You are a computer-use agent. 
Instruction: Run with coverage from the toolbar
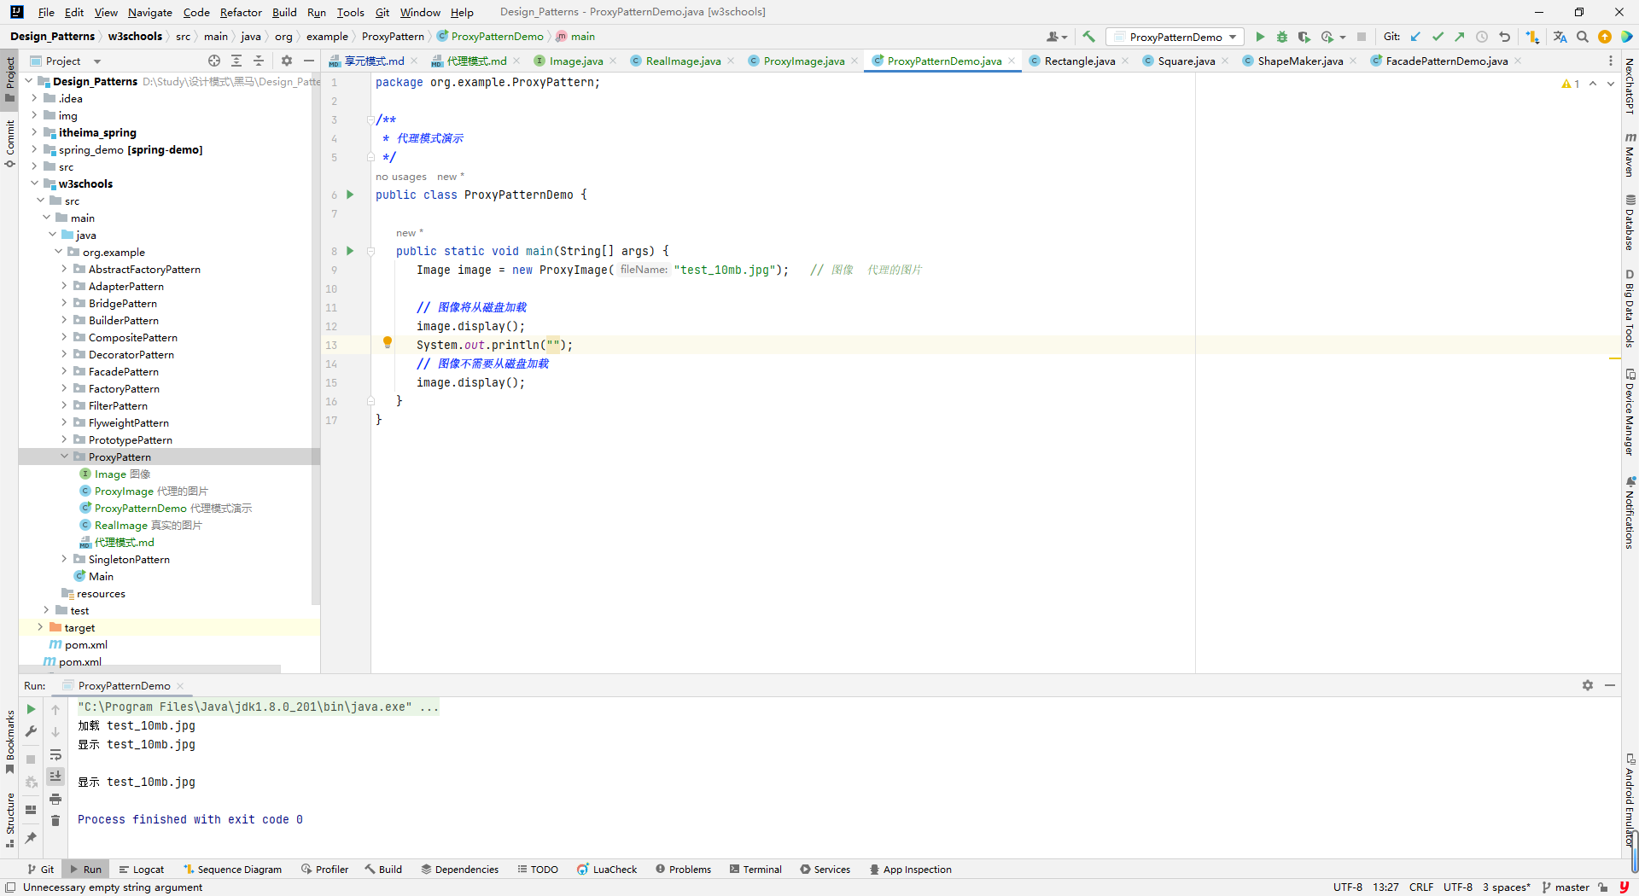(x=1304, y=37)
